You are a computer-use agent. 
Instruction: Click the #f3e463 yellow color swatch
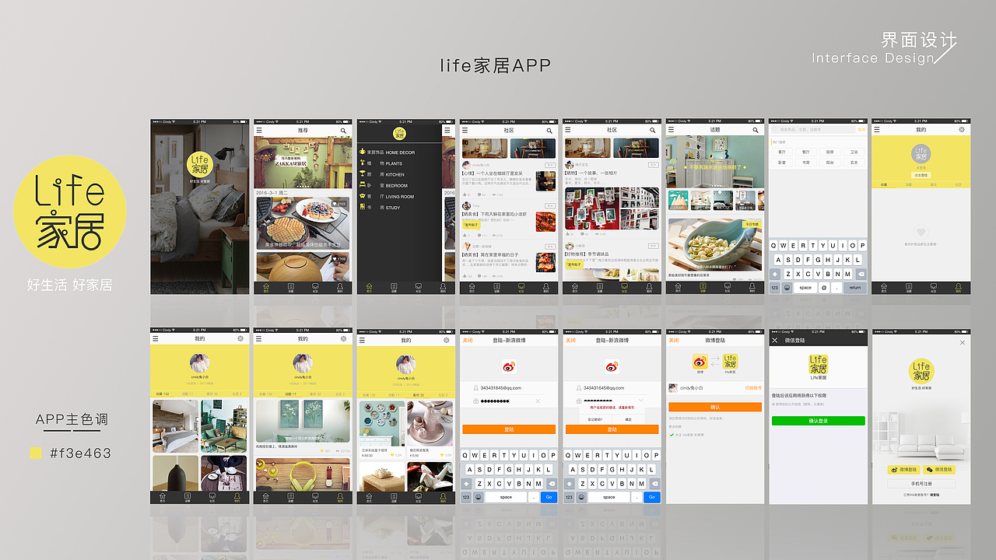[x=35, y=453]
